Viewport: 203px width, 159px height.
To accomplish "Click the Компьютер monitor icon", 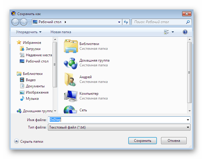I will coord(71,96).
